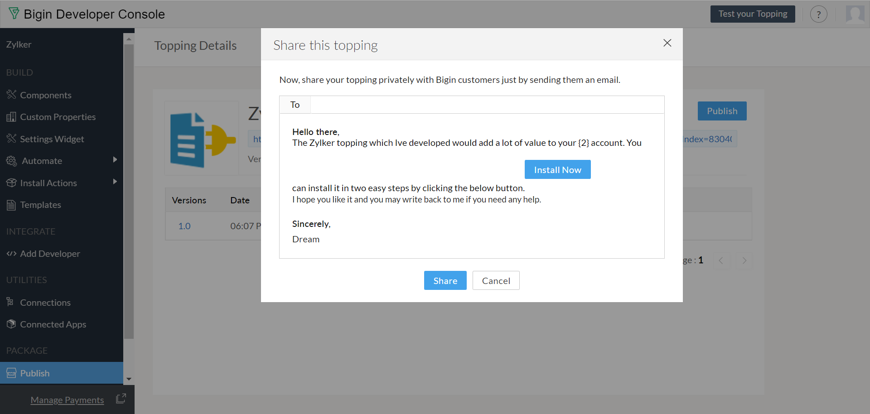870x414 pixels.
Task: Click the Topping Details heading
Action: pyautogui.click(x=195, y=46)
